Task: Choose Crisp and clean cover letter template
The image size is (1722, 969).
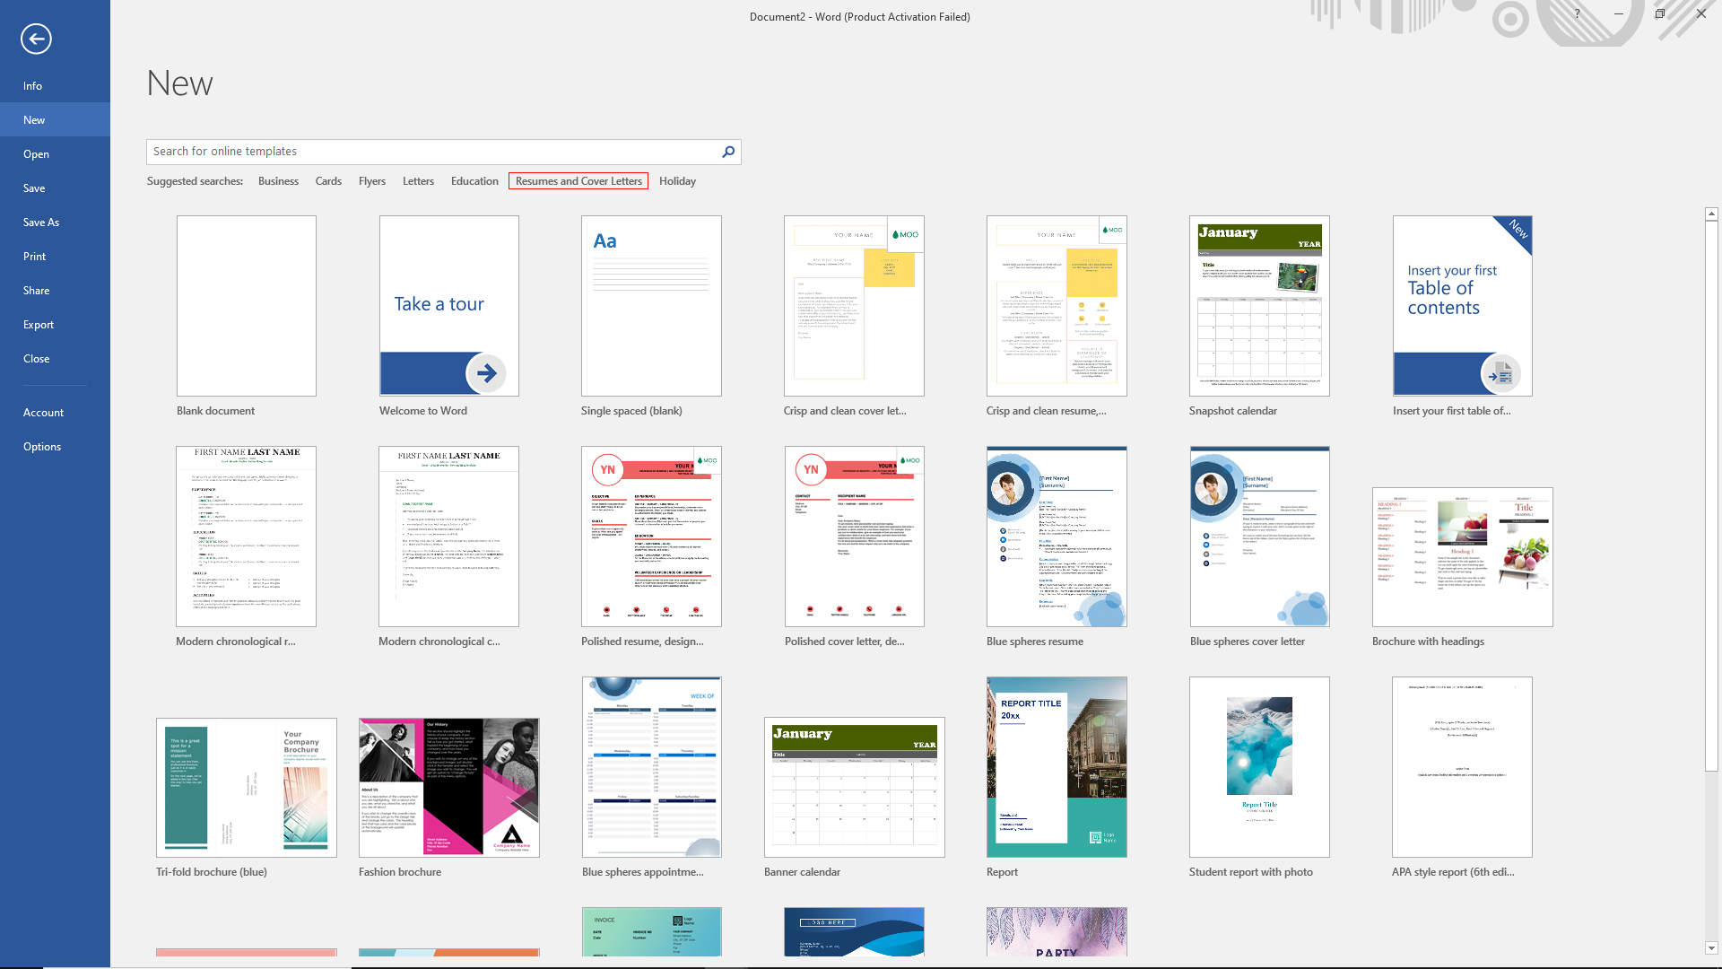Action: [x=854, y=306]
